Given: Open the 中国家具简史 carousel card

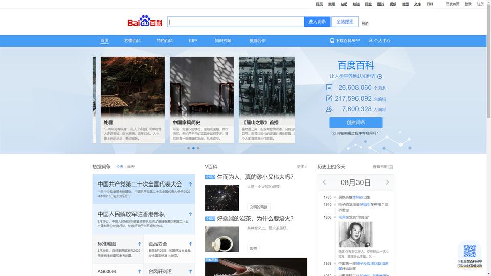Looking at the screenshot, I should click(x=202, y=100).
